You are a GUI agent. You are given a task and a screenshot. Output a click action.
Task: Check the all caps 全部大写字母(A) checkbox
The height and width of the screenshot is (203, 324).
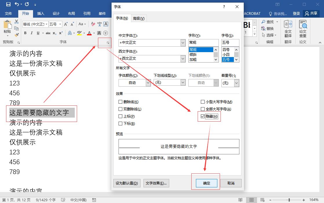[x=203, y=109]
